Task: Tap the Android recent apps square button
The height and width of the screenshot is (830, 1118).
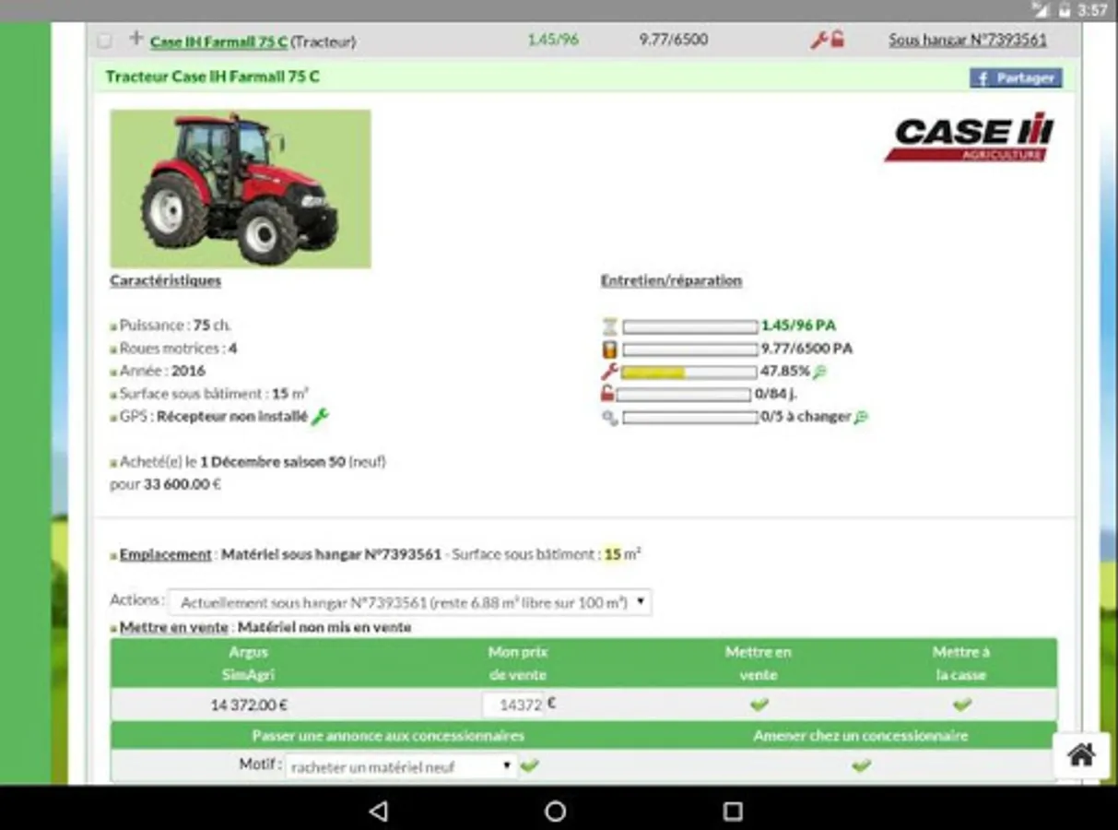Action: (x=733, y=811)
